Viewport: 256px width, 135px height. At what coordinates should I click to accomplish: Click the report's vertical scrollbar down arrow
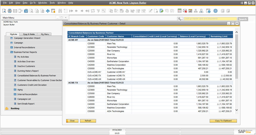[237, 110]
